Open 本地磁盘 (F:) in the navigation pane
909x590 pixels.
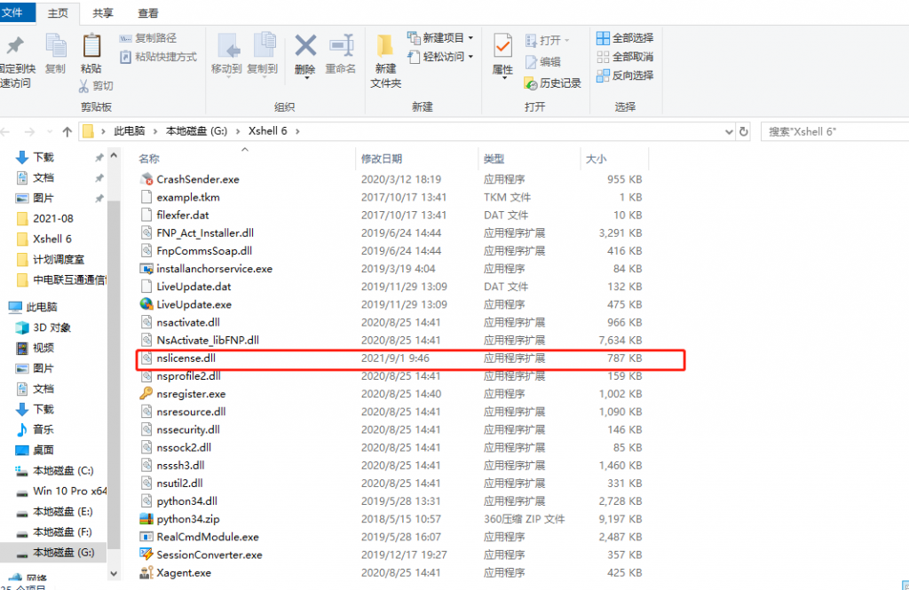click(x=63, y=532)
